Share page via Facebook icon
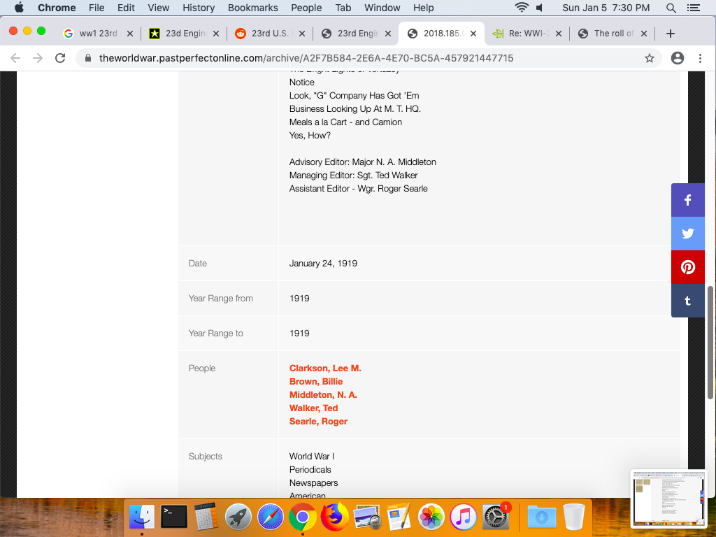Viewport: 716px width, 537px height. (687, 200)
